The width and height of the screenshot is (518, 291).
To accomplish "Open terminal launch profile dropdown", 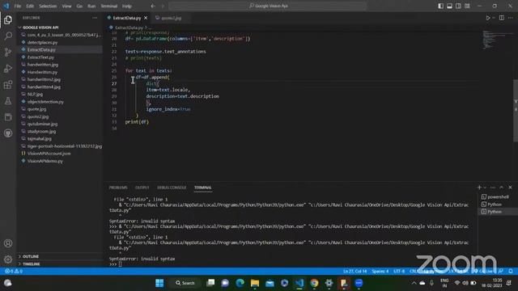I will point(485,188).
